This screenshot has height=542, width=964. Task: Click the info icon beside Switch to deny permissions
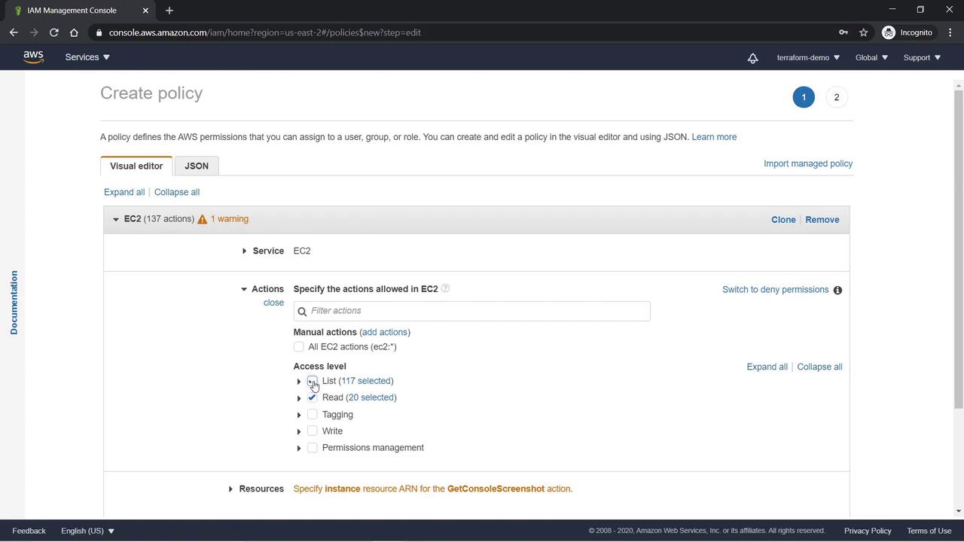tap(837, 290)
